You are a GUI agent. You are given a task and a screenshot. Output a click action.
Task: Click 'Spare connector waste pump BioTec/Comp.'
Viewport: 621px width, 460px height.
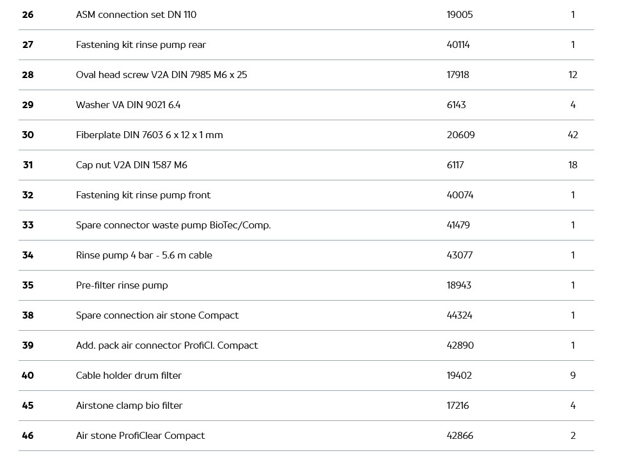pos(173,225)
